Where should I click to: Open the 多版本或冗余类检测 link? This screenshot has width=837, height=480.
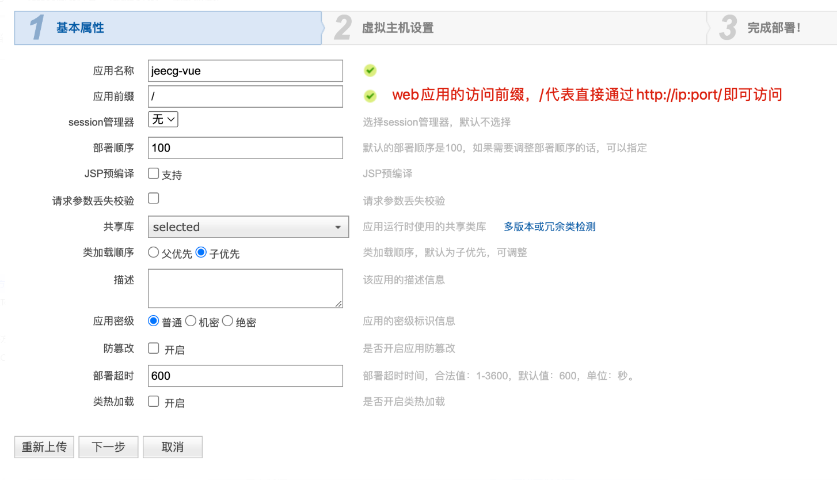[550, 226]
